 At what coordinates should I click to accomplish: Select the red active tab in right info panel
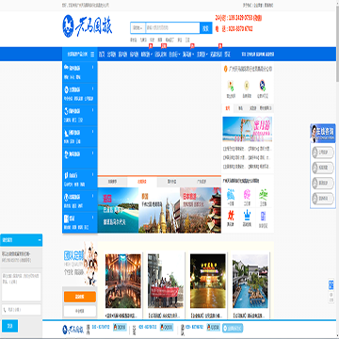[228, 108]
